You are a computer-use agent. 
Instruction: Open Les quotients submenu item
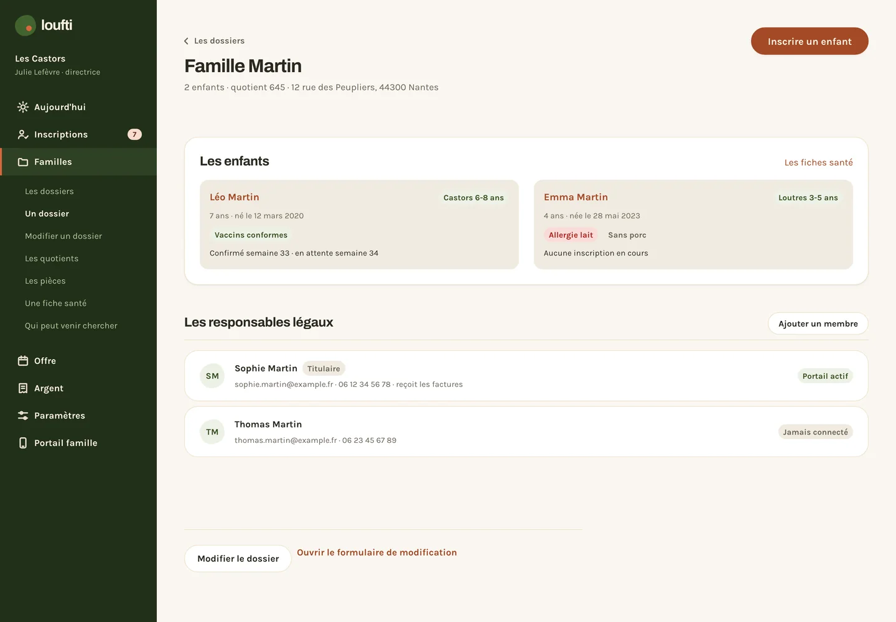52,259
